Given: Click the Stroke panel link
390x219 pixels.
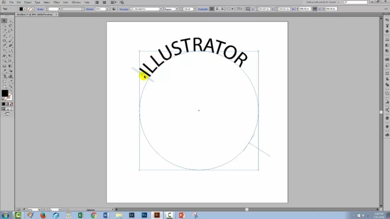Looking at the screenshot, I should tap(40, 9).
